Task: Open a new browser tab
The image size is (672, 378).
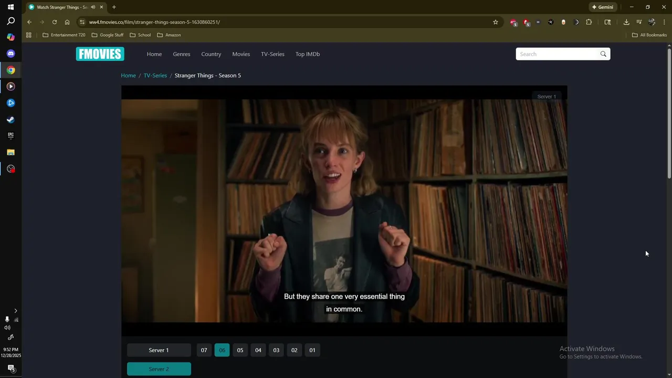Action: point(114,7)
